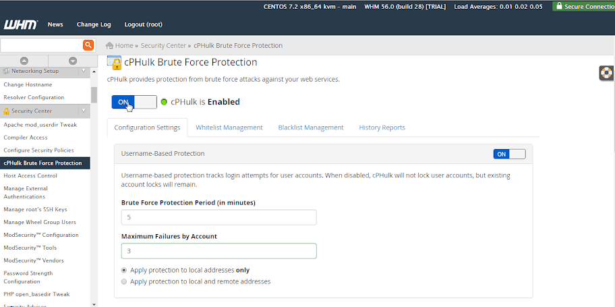Click the WHM 56.0 (build 28) version text
The image size is (615, 307).
pyautogui.click(x=405, y=7)
